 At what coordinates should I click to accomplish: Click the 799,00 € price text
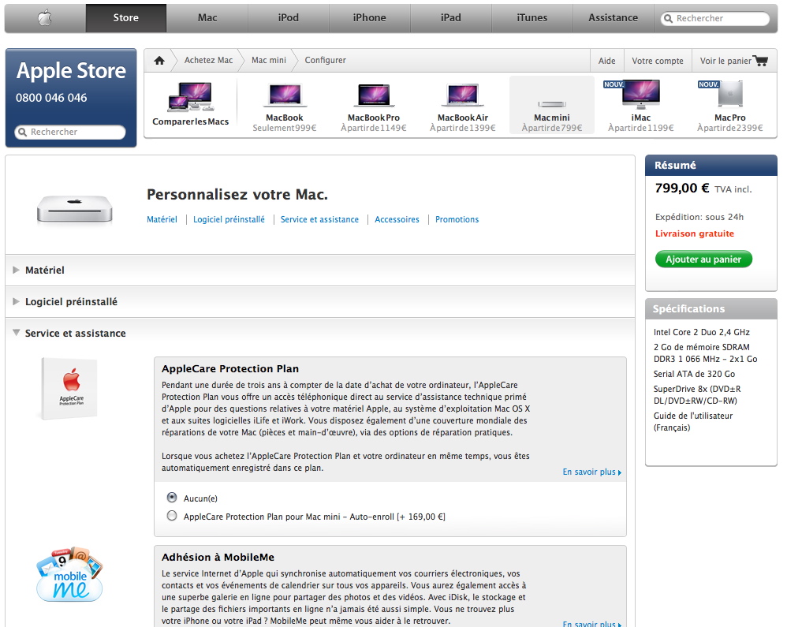[x=682, y=188]
